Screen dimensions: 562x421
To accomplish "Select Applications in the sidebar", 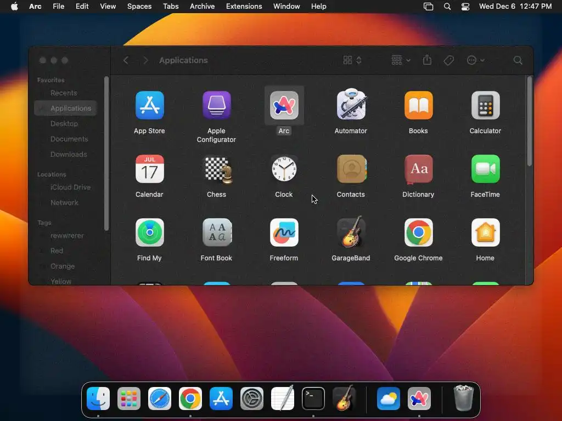I will (65, 108).
